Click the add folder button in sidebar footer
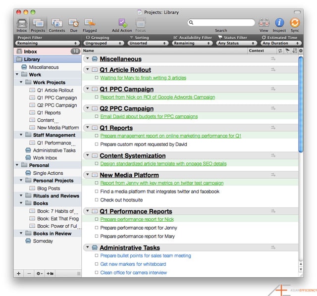This screenshot has width=317, height=296. [x=50, y=274]
